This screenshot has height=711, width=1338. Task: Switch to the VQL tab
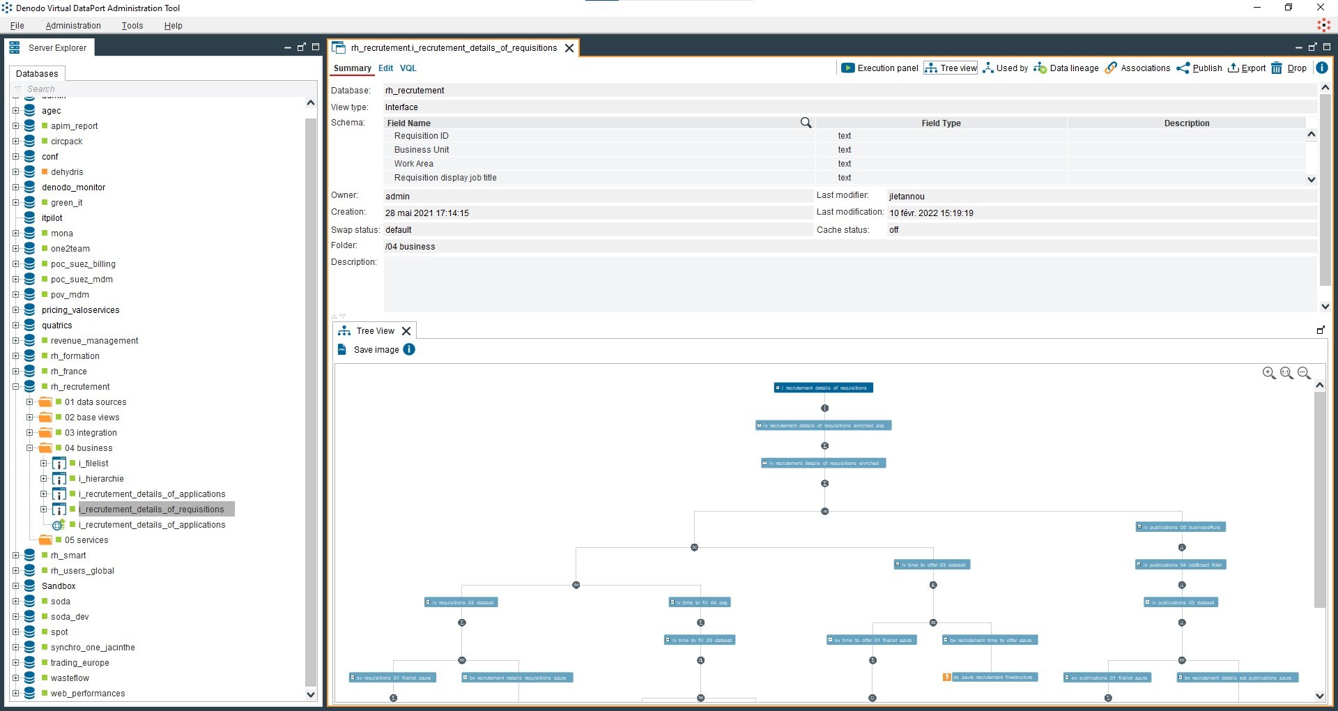click(x=408, y=68)
